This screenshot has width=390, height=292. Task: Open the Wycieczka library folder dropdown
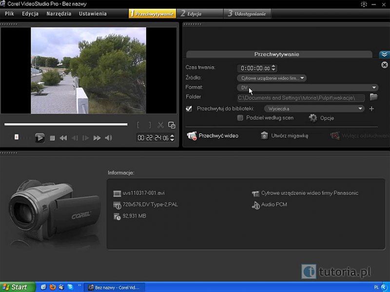coord(314,109)
